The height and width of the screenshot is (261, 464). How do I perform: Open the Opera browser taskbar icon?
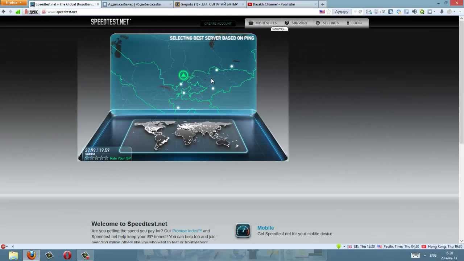click(x=67, y=255)
